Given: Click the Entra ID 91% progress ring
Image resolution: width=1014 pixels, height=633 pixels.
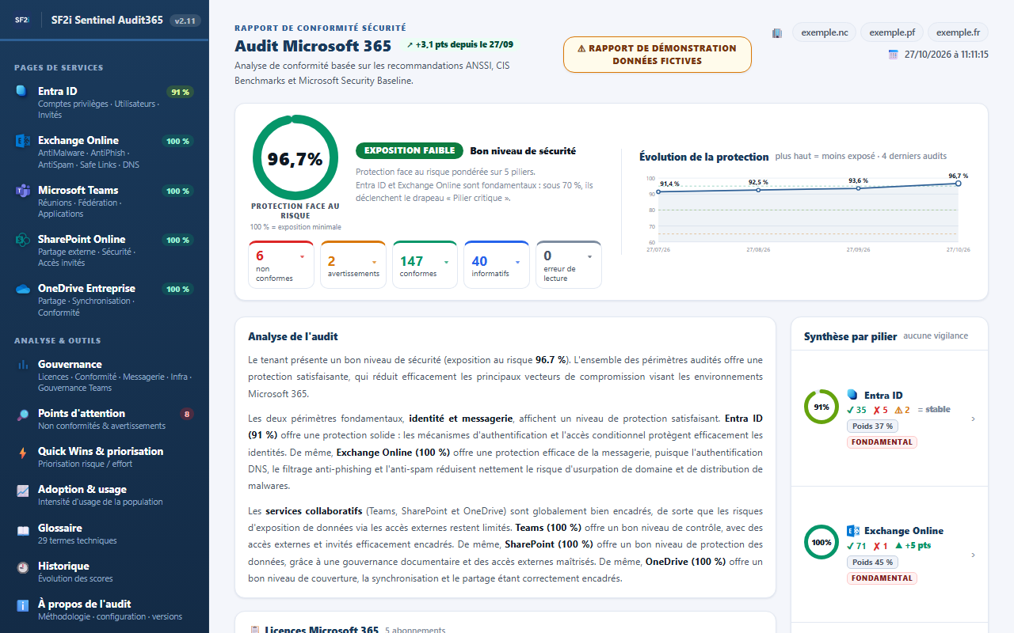Looking at the screenshot, I should [x=821, y=407].
